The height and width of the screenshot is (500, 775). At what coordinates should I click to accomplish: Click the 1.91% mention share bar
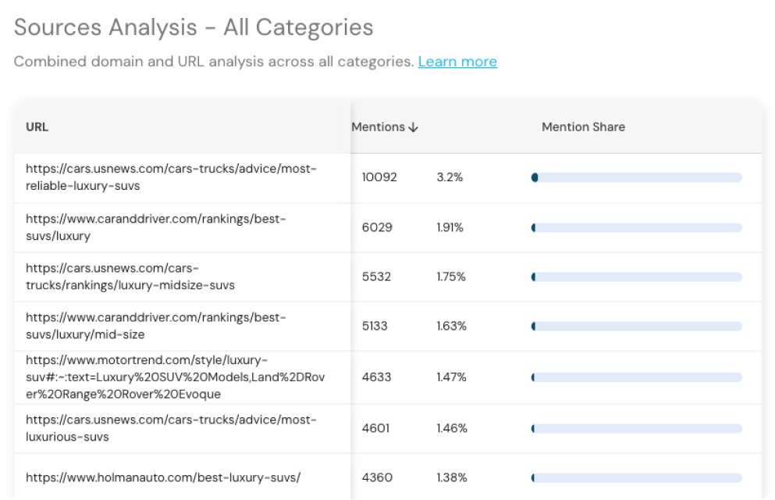pos(638,227)
